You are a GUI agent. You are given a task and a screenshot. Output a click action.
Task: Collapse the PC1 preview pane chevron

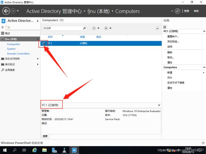pyautogui.click(x=159, y=105)
